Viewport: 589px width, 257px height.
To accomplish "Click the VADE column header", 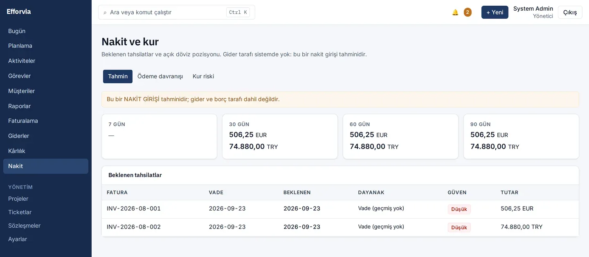I will pos(216,193).
